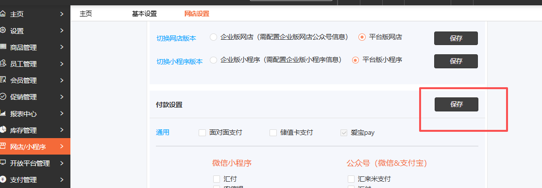
Task: Click the yen coin icon beside 支付管理
Action: [x=3, y=179]
